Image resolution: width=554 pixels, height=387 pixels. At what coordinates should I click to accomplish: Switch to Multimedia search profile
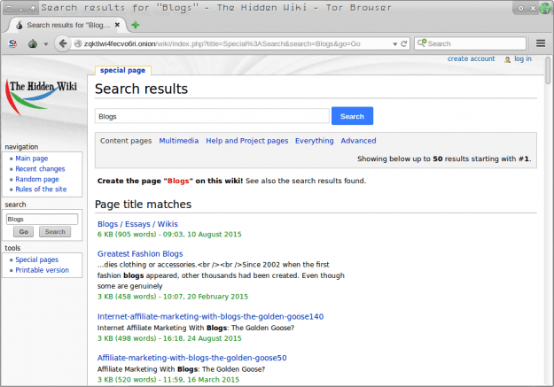[x=179, y=141]
